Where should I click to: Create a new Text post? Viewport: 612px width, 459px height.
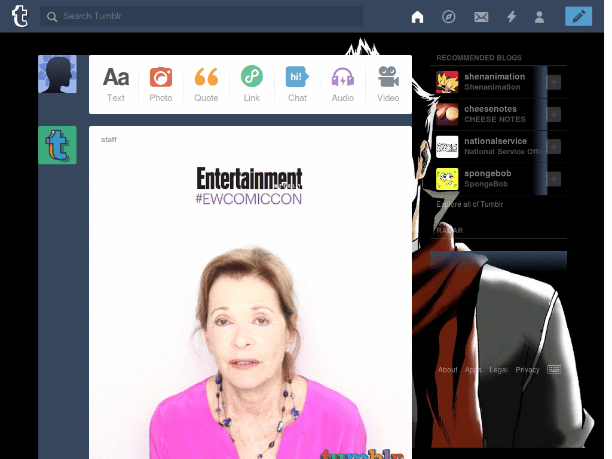point(116,84)
